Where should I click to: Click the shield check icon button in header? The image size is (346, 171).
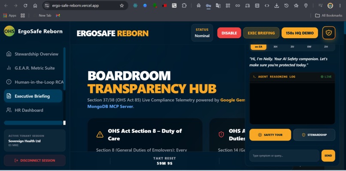tap(329, 33)
